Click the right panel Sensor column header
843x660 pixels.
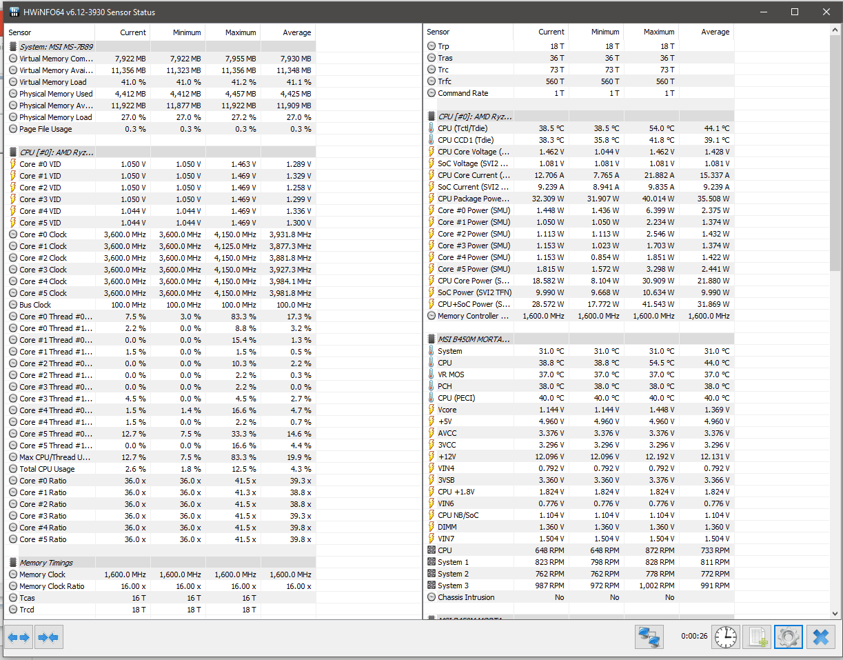[469, 32]
